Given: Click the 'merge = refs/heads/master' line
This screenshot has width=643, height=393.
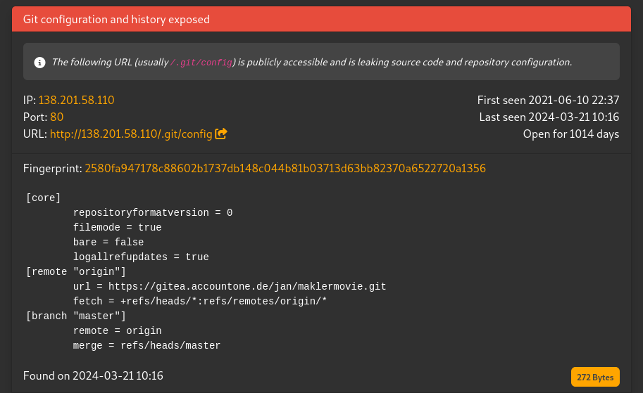Looking at the screenshot, I should (x=146, y=346).
